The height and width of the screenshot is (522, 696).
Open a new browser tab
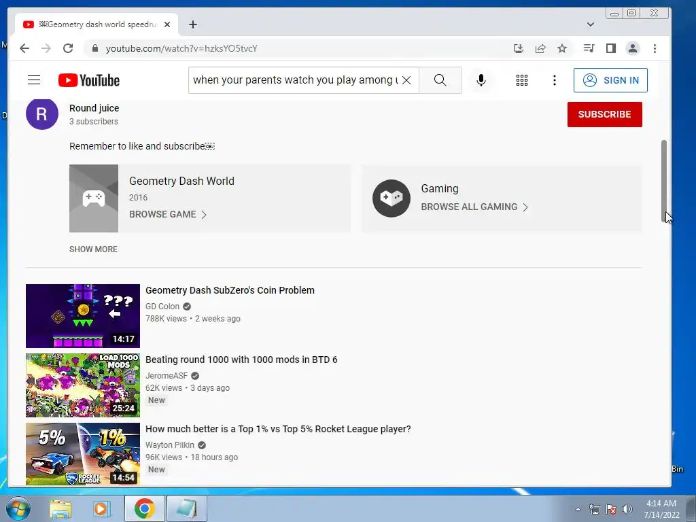click(x=192, y=24)
